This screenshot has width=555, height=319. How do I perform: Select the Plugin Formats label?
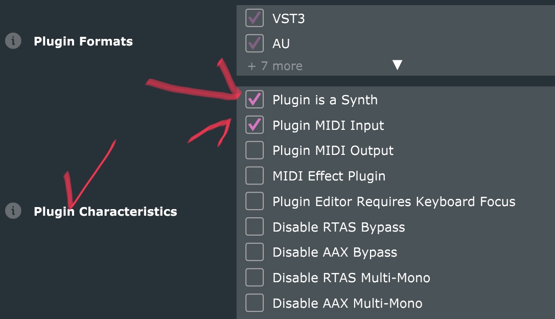click(x=83, y=41)
